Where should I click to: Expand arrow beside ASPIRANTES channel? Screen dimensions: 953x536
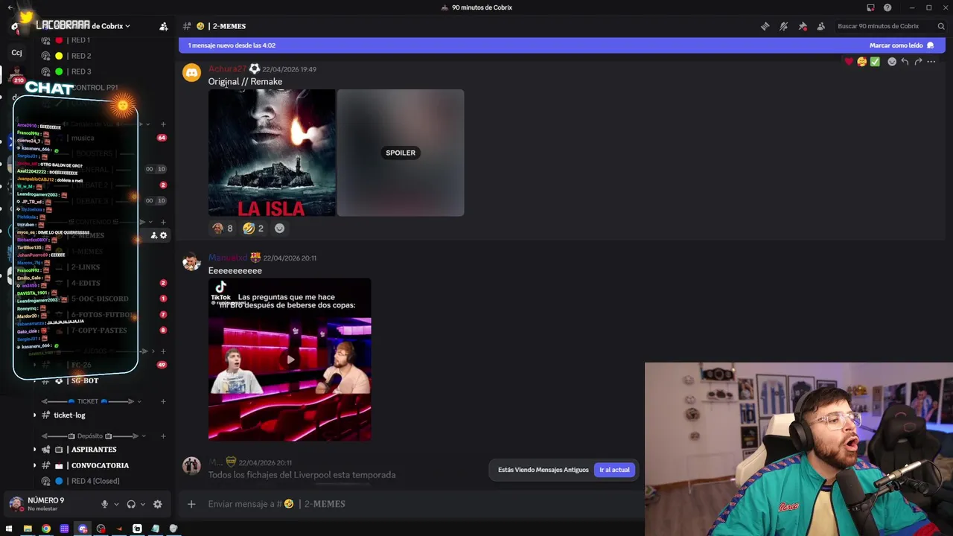click(34, 450)
